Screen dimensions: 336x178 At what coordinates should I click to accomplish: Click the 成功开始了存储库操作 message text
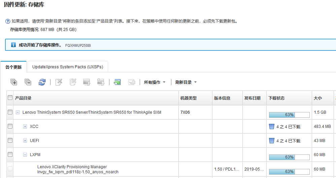[x=40, y=45]
